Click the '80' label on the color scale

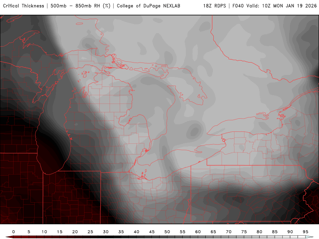(x=260, y=232)
